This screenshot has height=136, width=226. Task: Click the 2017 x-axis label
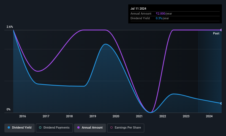pyautogui.click(x=46, y=116)
